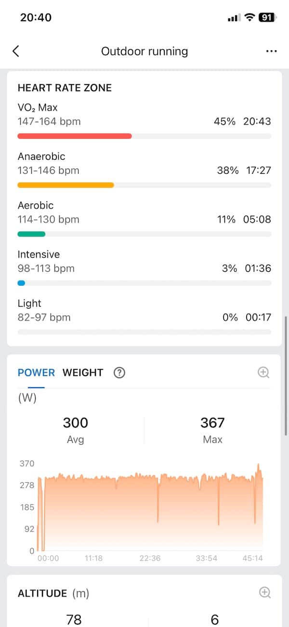Tap the empty Light zone bar
289x627 pixels.
click(x=144, y=332)
